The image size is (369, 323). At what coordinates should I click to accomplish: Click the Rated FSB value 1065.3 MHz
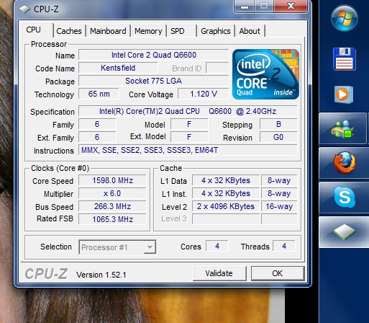[x=112, y=219]
